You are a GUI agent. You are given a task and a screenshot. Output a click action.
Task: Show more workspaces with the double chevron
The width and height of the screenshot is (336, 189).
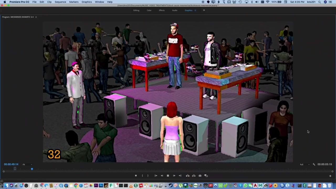point(204,10)
